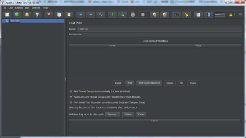Open the File menu

[x=4, y=8]
